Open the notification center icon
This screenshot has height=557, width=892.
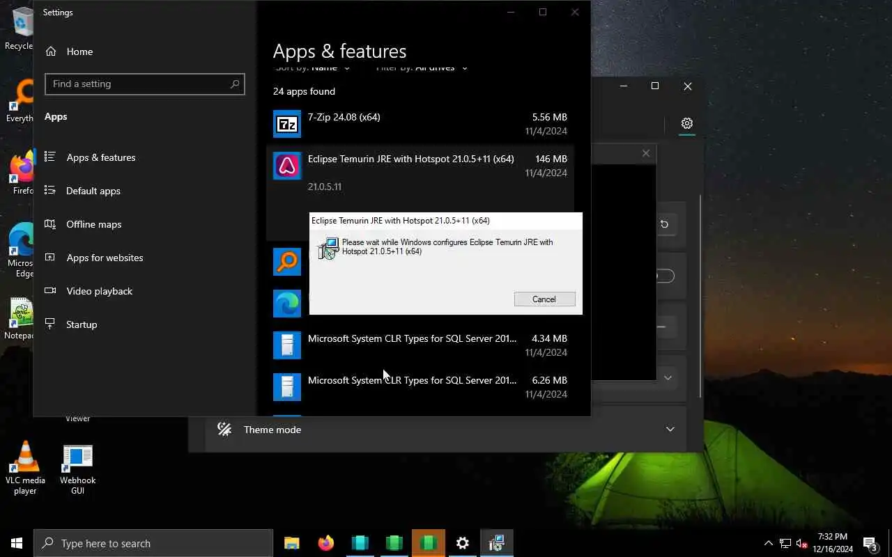point(870,543)
